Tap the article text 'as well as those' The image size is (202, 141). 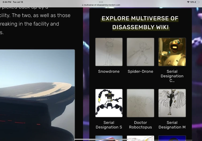(x=52, y=15)
